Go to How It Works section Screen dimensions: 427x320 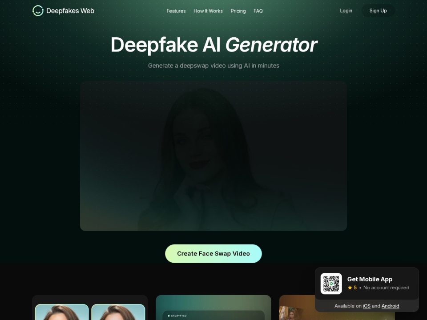pyautogui.click(x=208, y=11)
